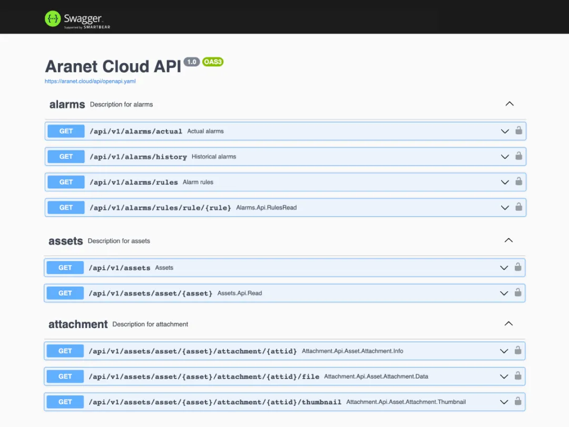Collapse the assets section
The width and height of the screenshot is (569, 427).
[509, 240]
